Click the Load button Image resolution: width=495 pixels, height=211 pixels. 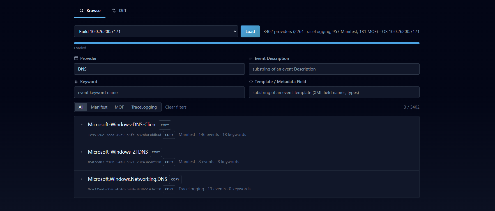[x=250, y=31]
